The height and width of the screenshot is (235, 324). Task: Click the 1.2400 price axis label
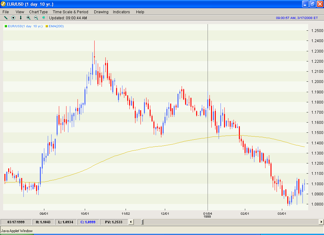(x=317, y=41)
